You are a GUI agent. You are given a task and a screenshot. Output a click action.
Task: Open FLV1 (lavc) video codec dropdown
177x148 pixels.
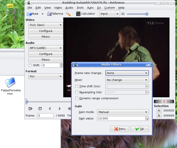pyautogui.click(x=46, y=25)
